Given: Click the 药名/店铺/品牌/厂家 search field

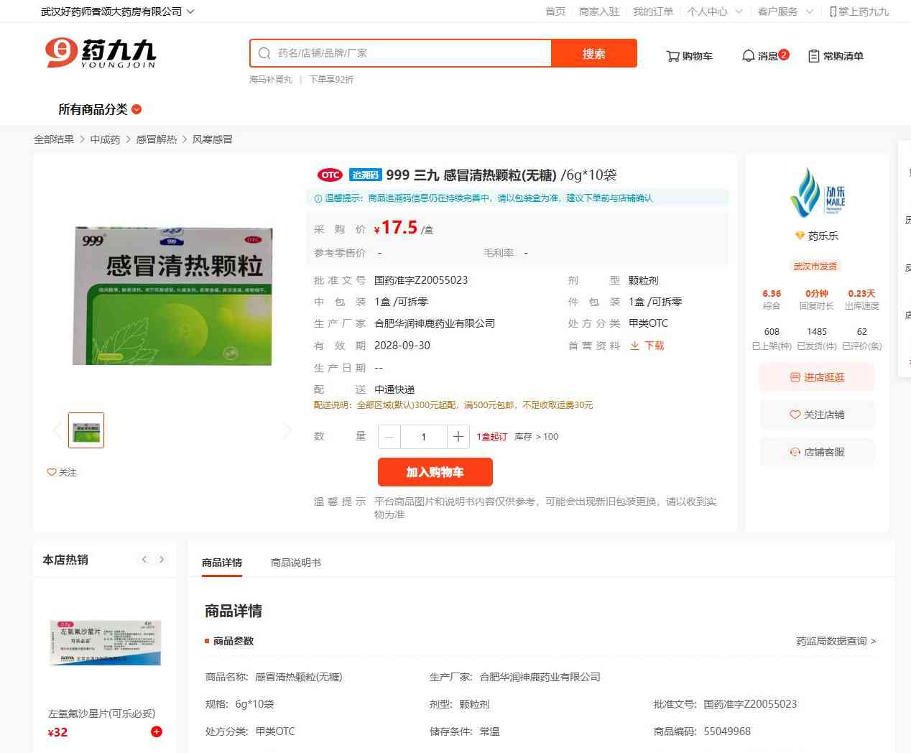Looking at the screenshot, I should coord(410,53).
